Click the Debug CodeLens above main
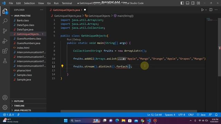221x124 pixels. 77,40
